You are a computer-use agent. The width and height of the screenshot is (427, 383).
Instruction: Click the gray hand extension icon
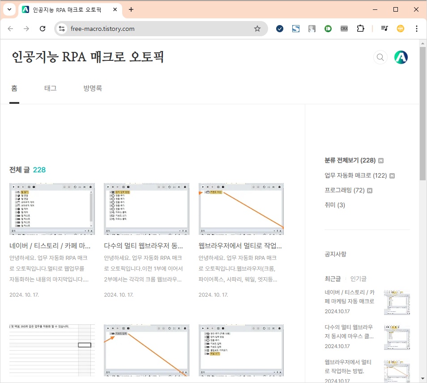312,29
